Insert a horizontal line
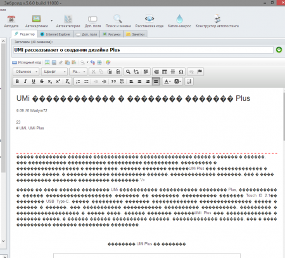Viewport: 285px width, 258px height. point(173,72)
